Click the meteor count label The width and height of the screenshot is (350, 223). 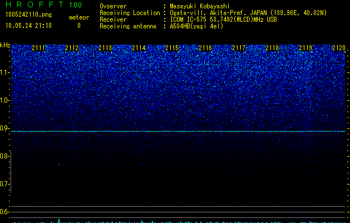pyautogui.click(x=79, y=17)
